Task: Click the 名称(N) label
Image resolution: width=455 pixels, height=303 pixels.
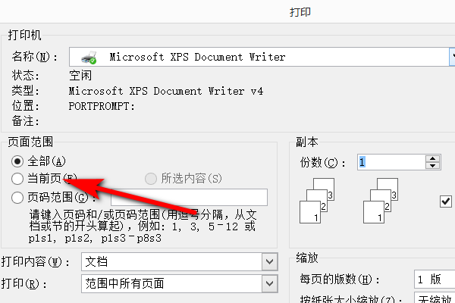Action: 35,57
